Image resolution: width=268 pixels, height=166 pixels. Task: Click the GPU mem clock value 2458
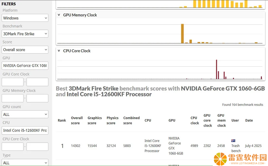click(x=221, y=146)
